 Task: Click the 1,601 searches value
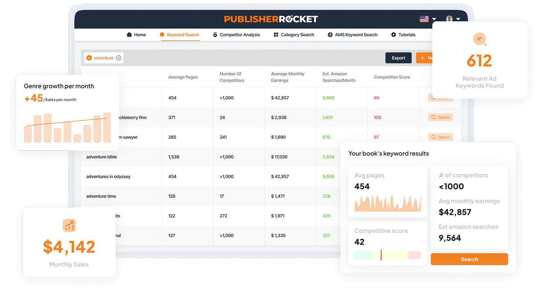coord(327,117)
